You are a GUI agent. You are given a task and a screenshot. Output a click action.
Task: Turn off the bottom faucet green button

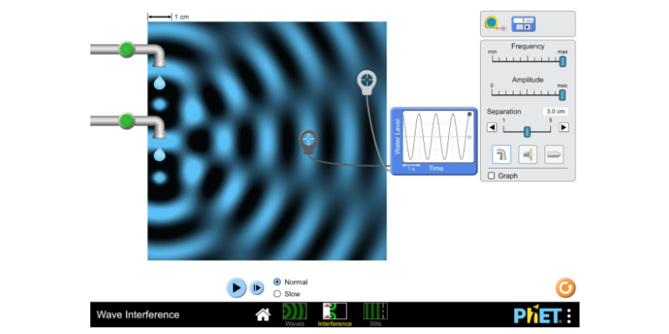(126, 122)
